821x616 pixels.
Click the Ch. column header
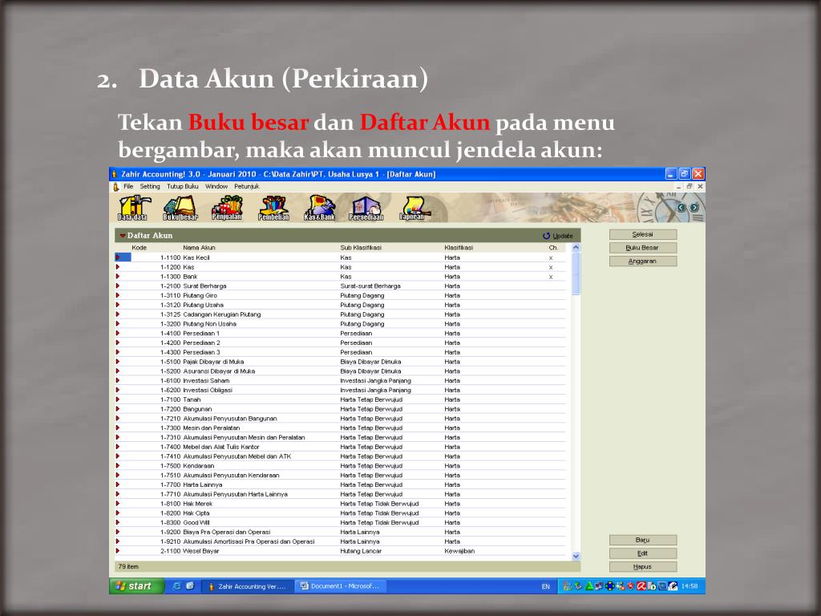click(x=553, y=248)
